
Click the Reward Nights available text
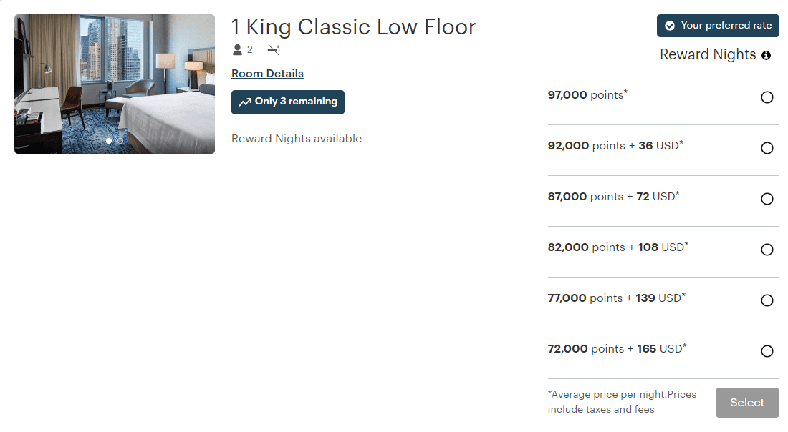297,139
